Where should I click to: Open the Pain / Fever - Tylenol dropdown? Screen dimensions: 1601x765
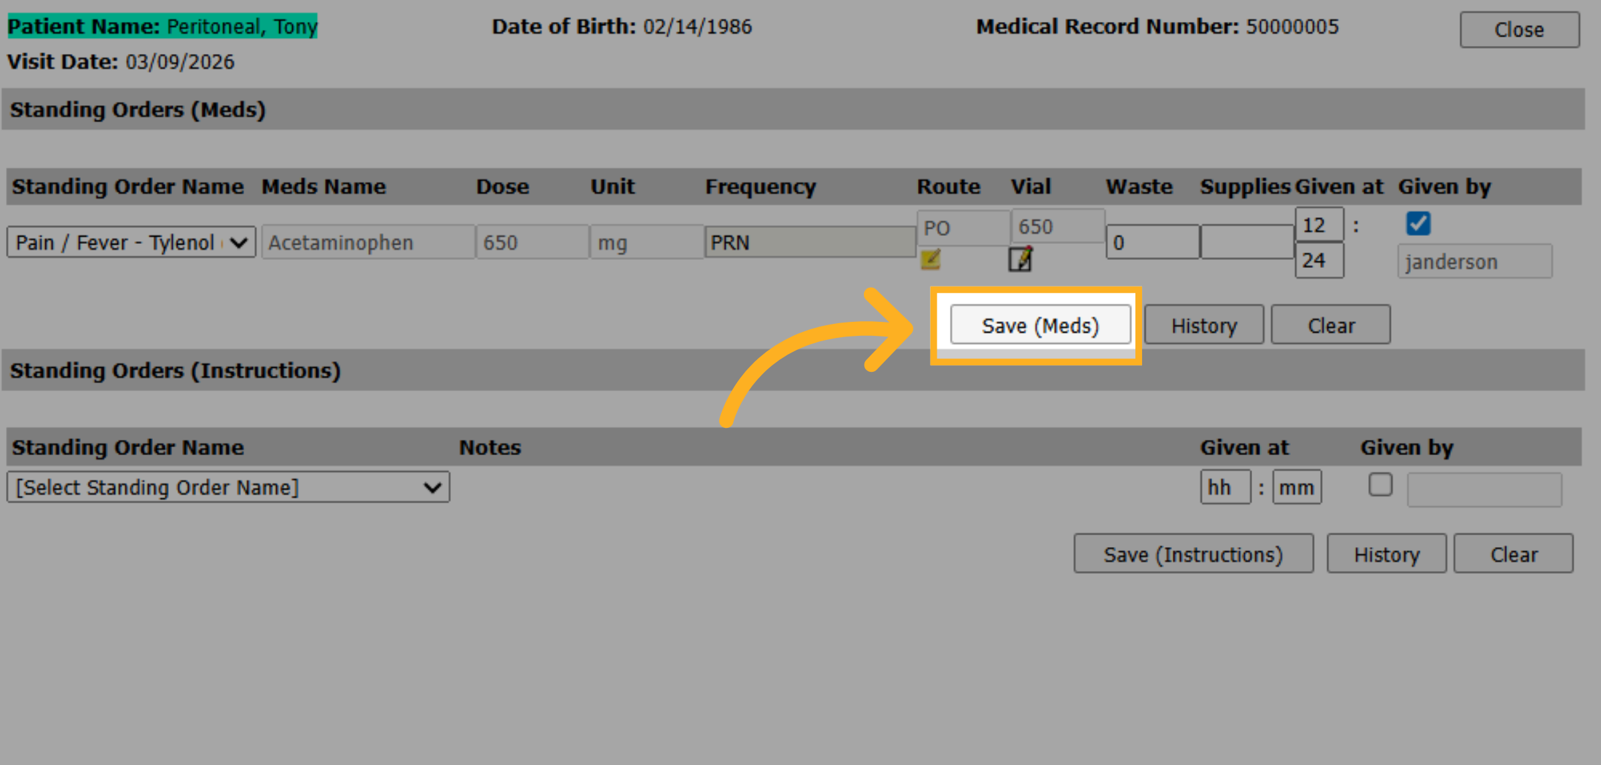pos(131,243)
